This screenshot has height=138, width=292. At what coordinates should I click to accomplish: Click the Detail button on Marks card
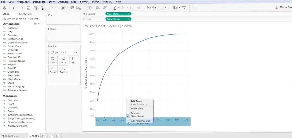pos(53,70)
